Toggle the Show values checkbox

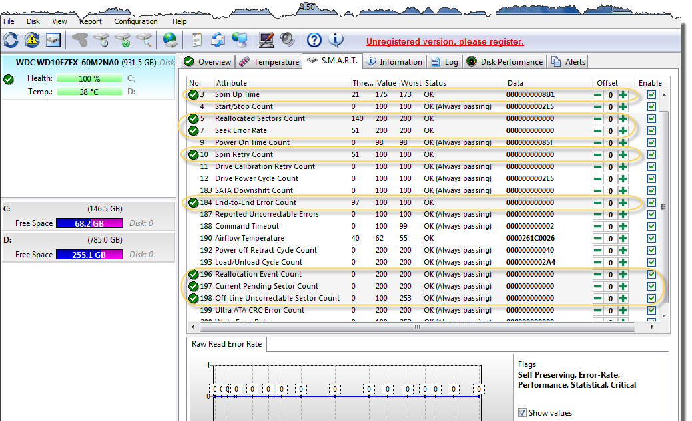(x=523, y=413)
